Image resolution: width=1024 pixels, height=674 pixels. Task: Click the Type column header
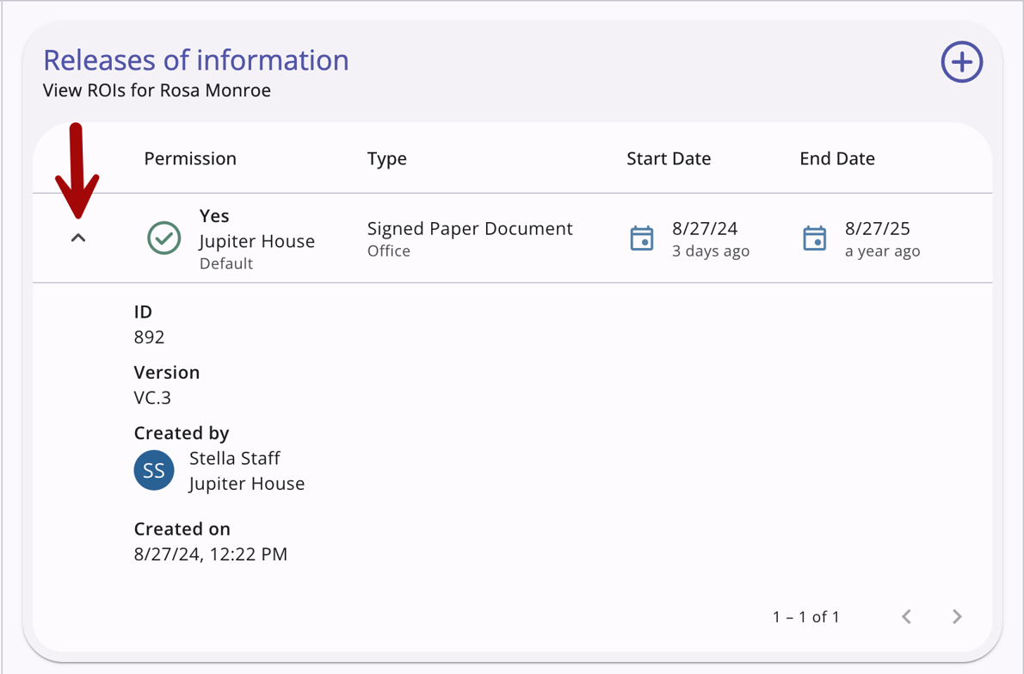(x=386, y=158)
